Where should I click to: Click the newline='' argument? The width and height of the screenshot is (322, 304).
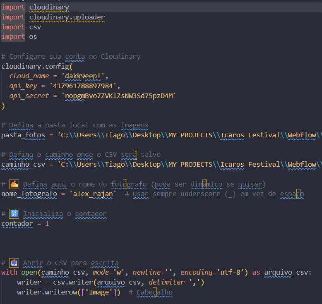point(153,273)
